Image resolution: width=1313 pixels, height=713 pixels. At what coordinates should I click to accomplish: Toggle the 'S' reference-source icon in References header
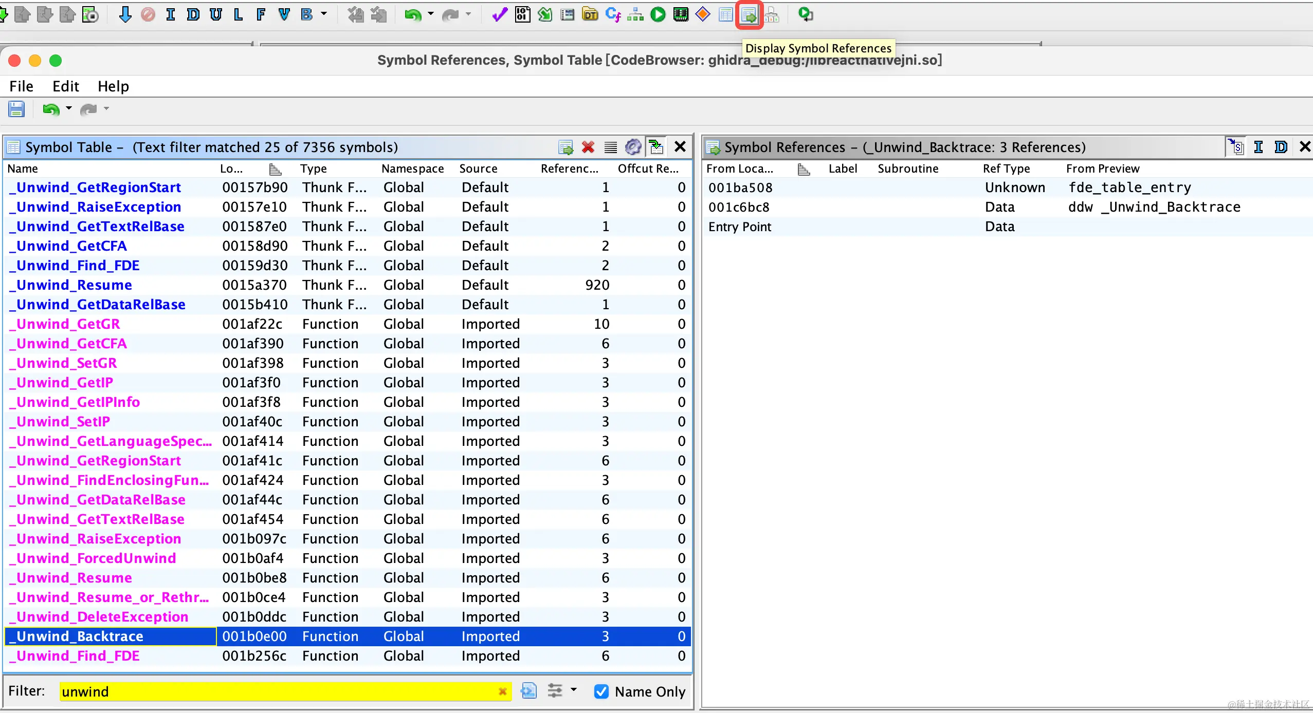(x=1236, y=147)
